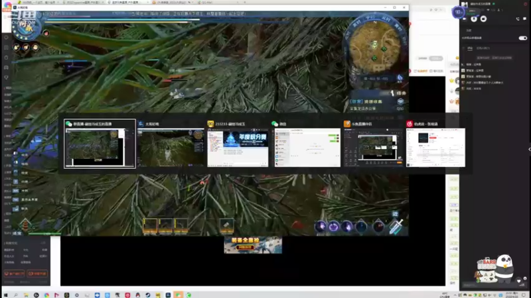
Task: Open the Windows Start button
Action: coord(6,295)
